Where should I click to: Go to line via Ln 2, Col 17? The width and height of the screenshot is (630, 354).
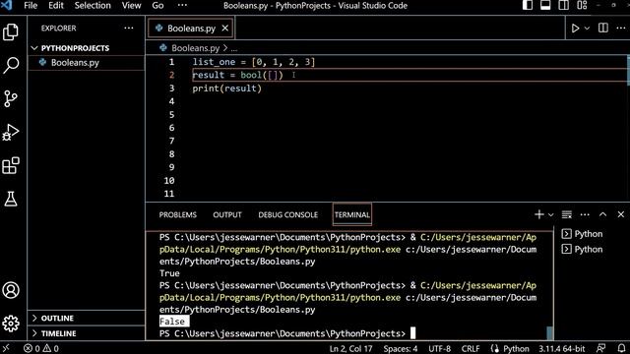tap(350, 348)
